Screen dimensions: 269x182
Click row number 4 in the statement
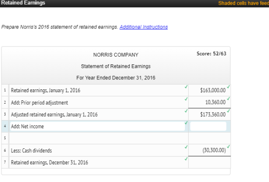pyautogui.click(x=5, y=126)
